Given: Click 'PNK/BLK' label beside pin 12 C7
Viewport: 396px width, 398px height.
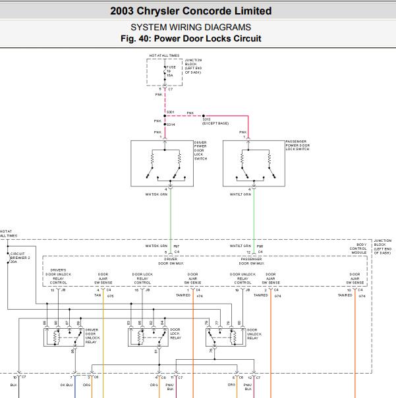Looking at the screenshot, I should (248, 387).
